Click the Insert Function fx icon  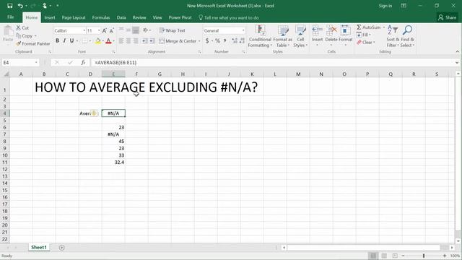83,63
